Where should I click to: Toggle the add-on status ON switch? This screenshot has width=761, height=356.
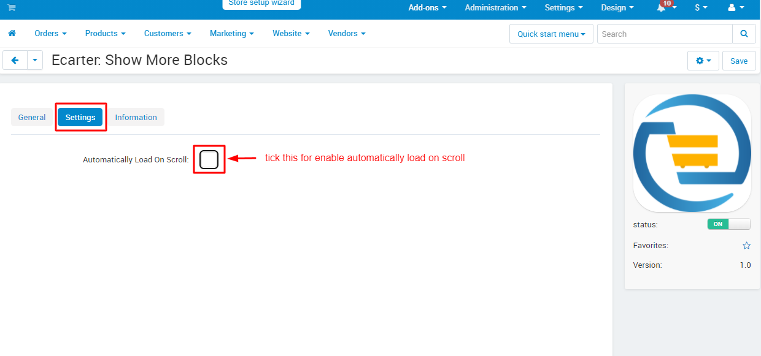(x=728, y=224)
